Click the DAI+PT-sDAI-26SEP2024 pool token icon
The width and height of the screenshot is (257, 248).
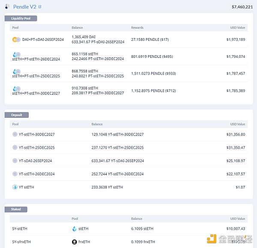pos(16,39)
